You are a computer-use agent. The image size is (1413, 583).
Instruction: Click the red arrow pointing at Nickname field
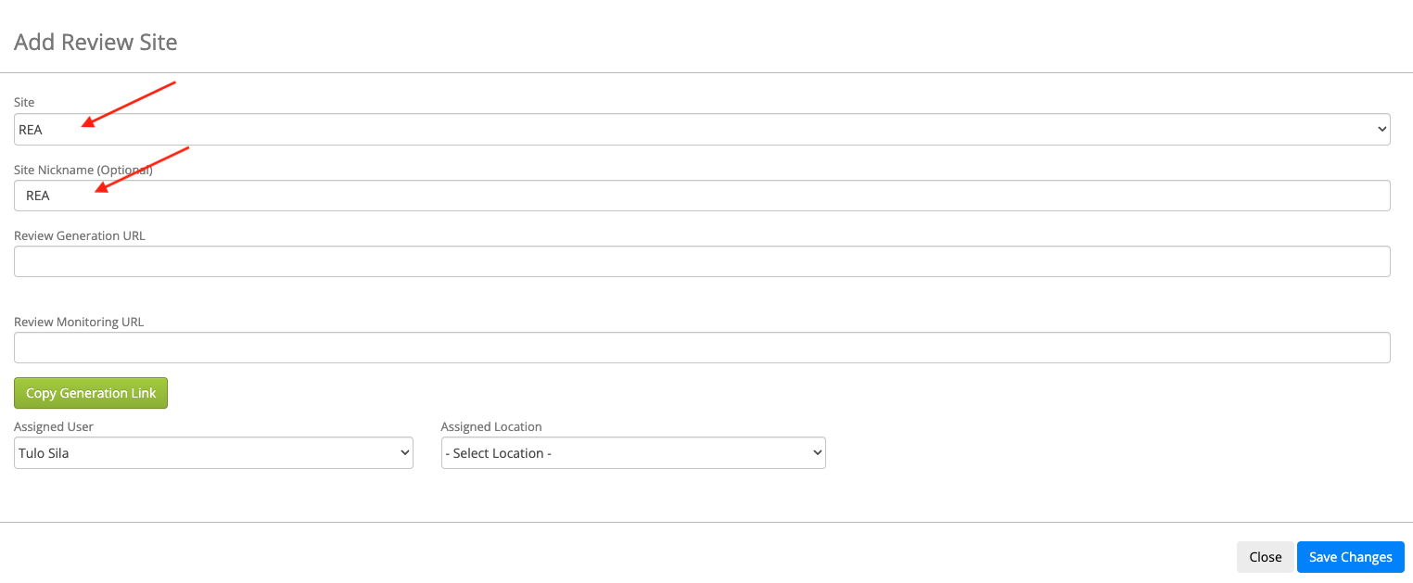pos(143,170)
